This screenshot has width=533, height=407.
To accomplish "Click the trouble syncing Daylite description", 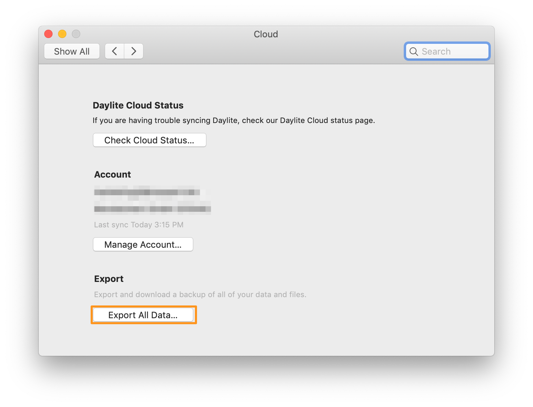I will pos(234,121).
